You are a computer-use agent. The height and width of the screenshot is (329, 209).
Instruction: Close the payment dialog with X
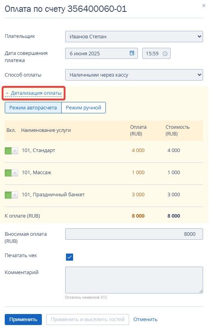[x=203, y=6]
